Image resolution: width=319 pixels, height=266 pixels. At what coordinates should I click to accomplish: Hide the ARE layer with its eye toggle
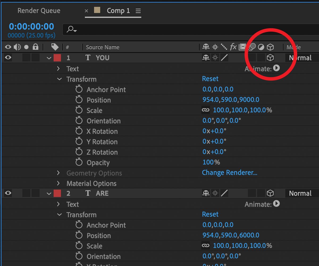click(x=8, y=193)
